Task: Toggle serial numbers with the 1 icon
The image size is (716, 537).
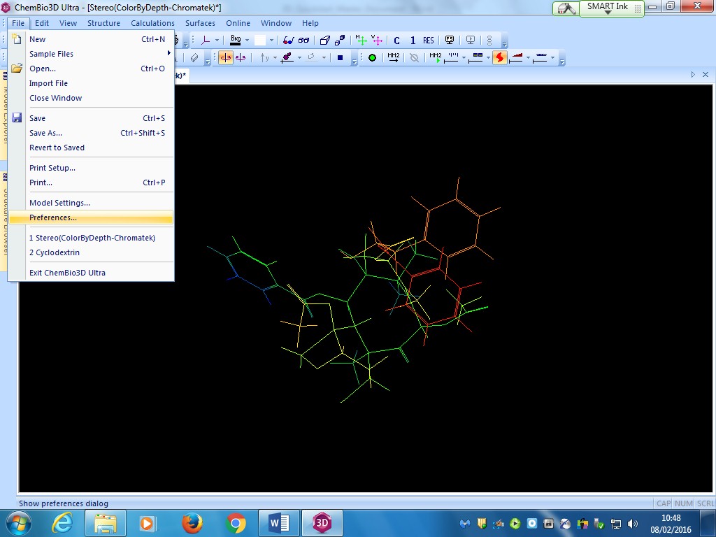Action: pyautogui.click(x=413, y=41)
